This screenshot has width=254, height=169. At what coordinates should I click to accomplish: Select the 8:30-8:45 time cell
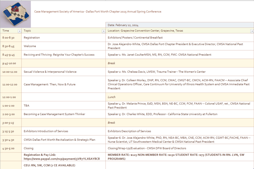point(11,46)
